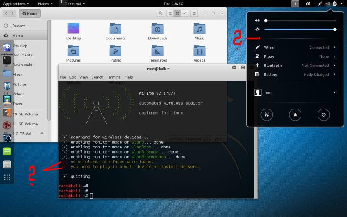
Task: Open Metasploit from the dock
Action: [x=7, y=86]
